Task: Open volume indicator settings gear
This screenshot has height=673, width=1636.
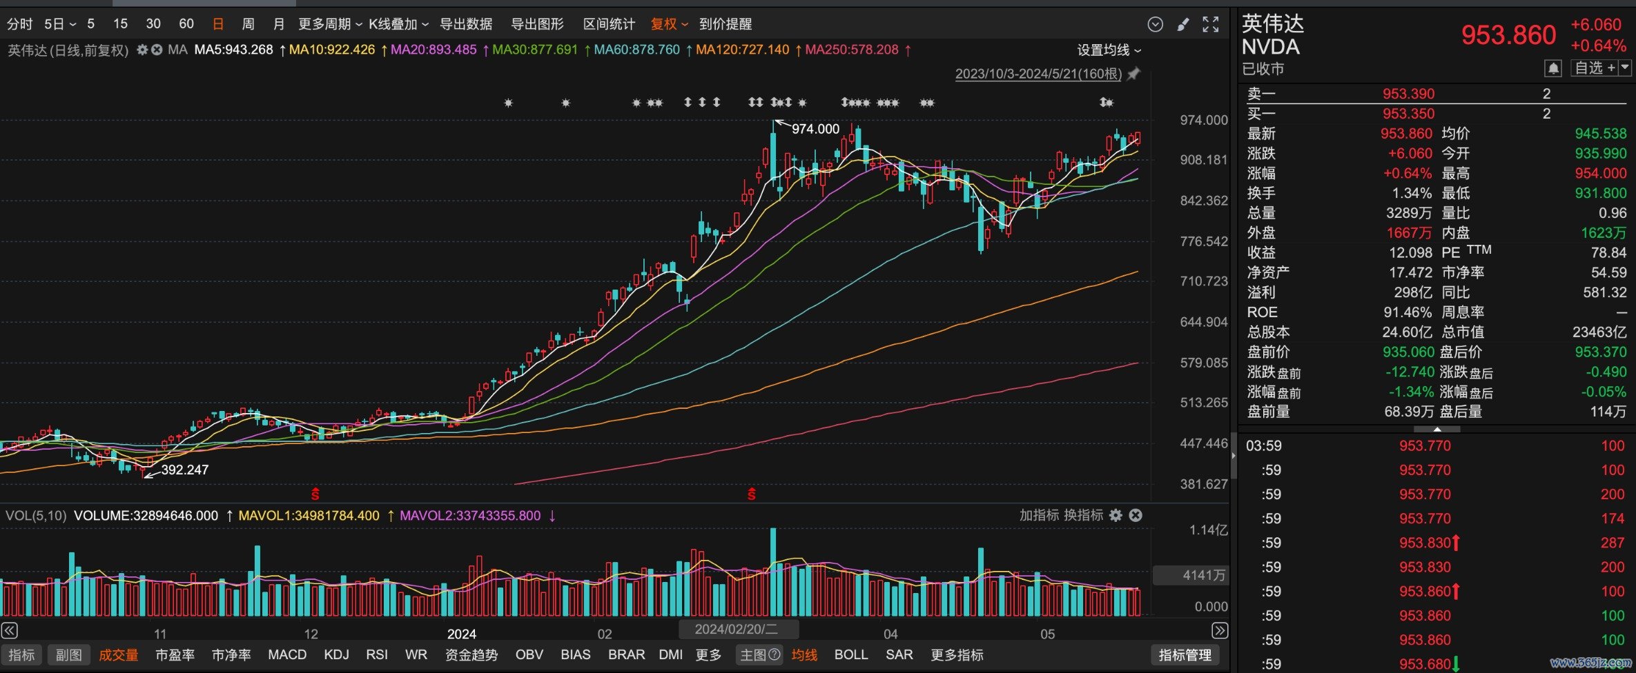Action: 1116,515
